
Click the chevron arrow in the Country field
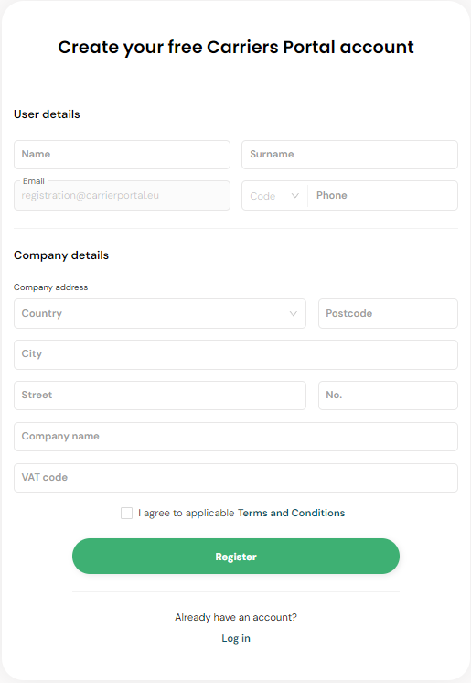click(x=294, y=314)
